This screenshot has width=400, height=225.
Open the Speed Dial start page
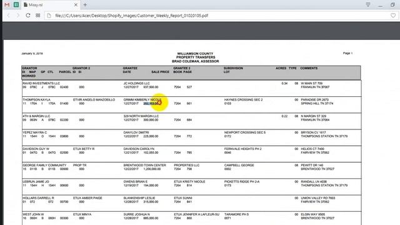(x=38, y=16)
